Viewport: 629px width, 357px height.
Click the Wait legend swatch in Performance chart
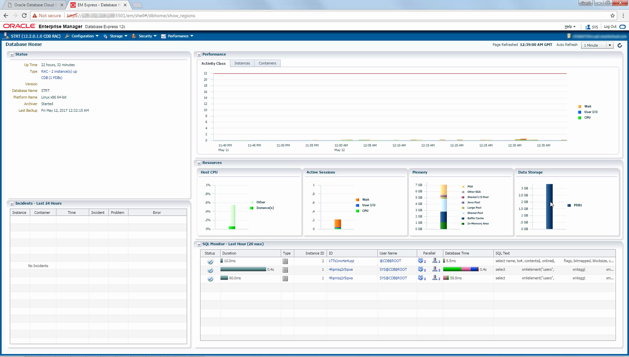point(580,106)
